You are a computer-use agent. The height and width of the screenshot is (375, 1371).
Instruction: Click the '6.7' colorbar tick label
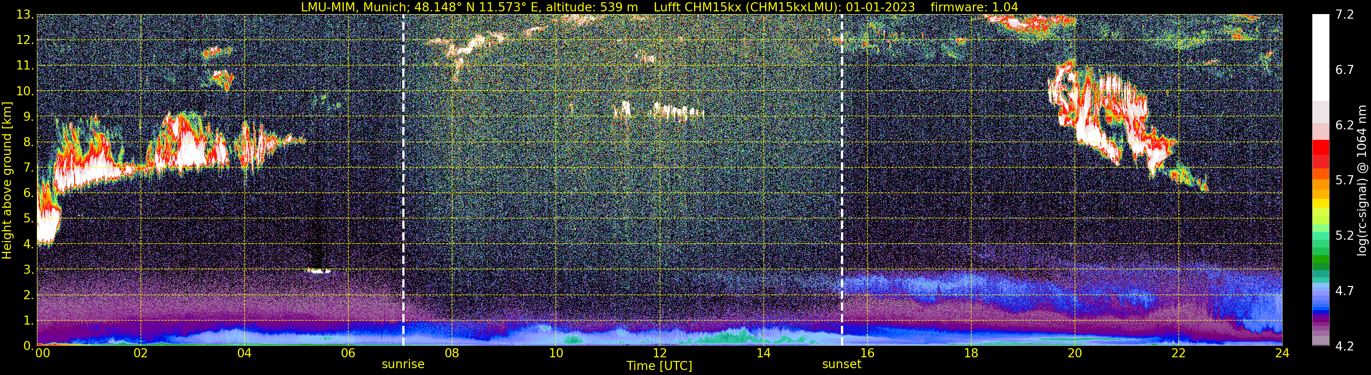tap(1345, 70)
